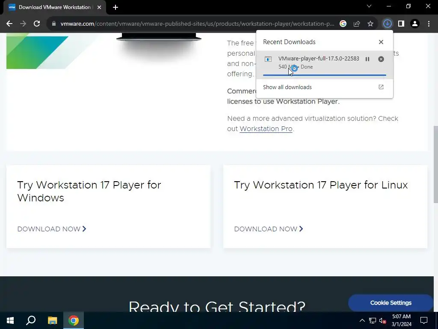438x329 pixels.
Task: Open the Chrome profile menu
Action: (415, 24)
